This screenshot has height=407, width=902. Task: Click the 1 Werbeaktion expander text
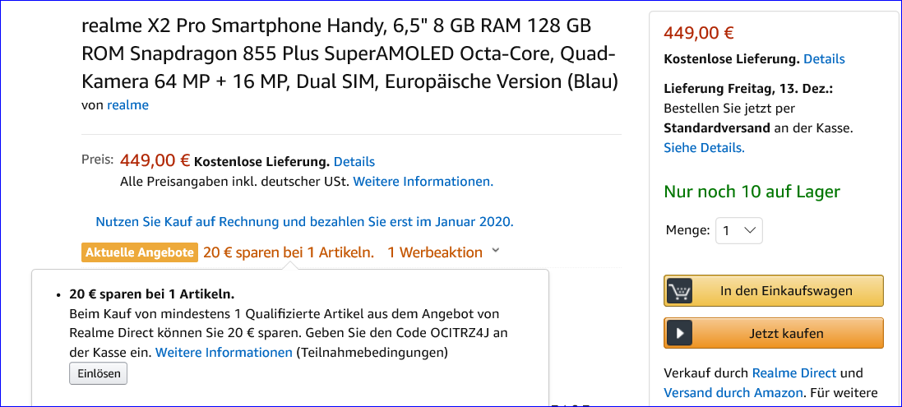coord(435,252)
